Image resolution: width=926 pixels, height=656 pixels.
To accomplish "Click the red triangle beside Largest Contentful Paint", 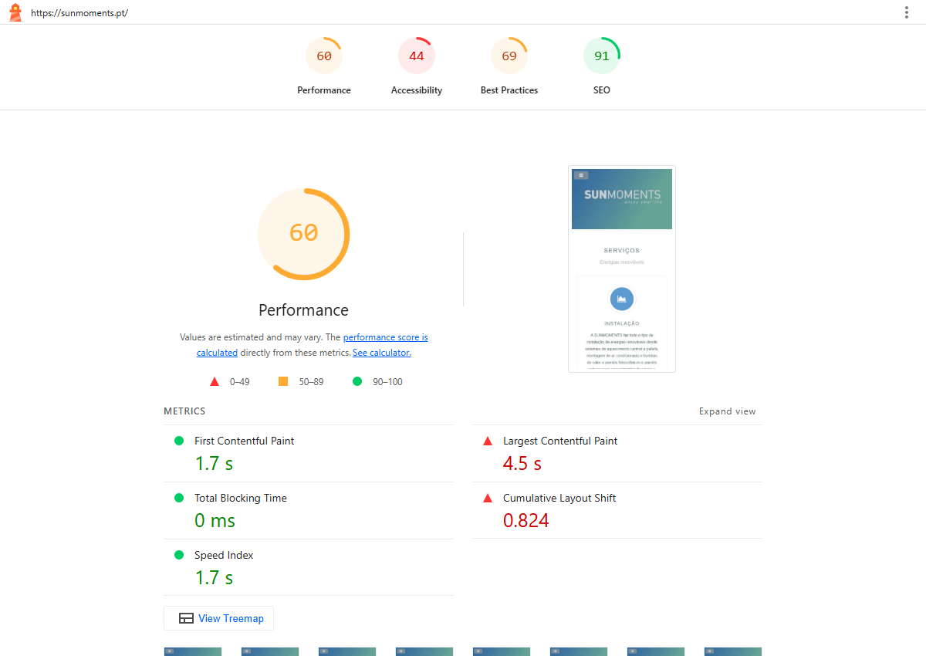I will (x=488, y=441).
